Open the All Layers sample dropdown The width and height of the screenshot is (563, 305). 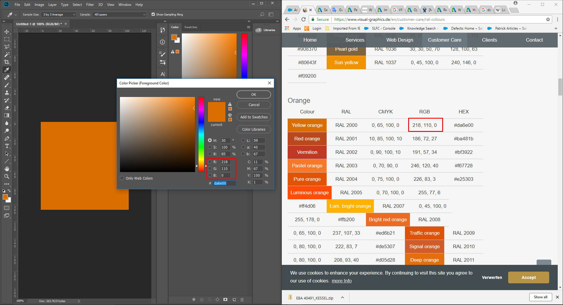click(119, 14)
